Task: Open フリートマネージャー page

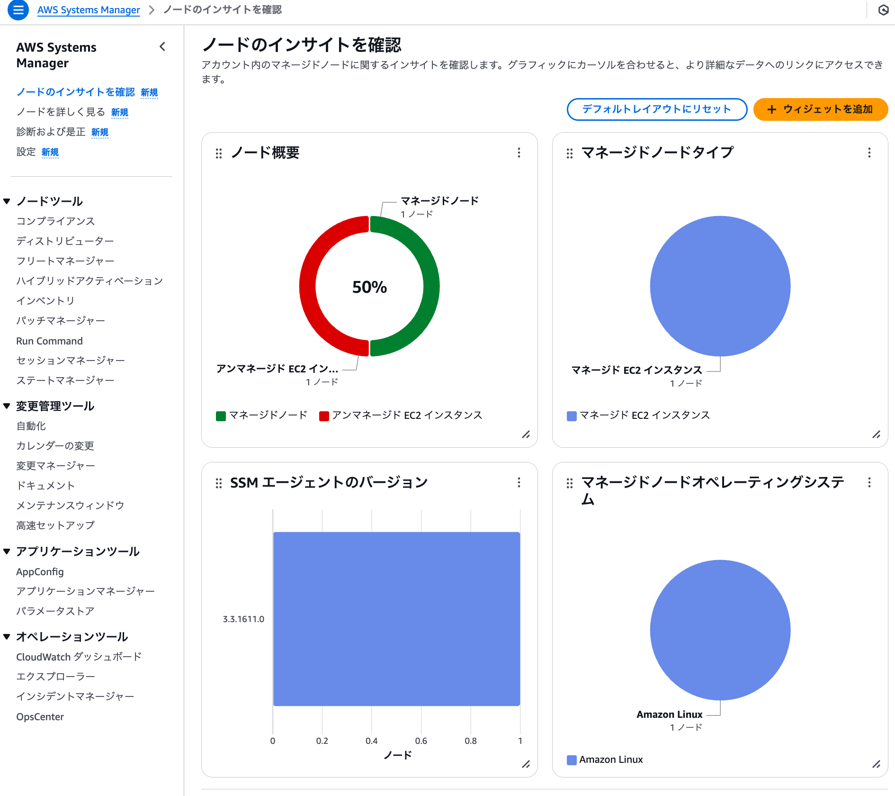Action: pyautogui.click(x=65, y=261)
